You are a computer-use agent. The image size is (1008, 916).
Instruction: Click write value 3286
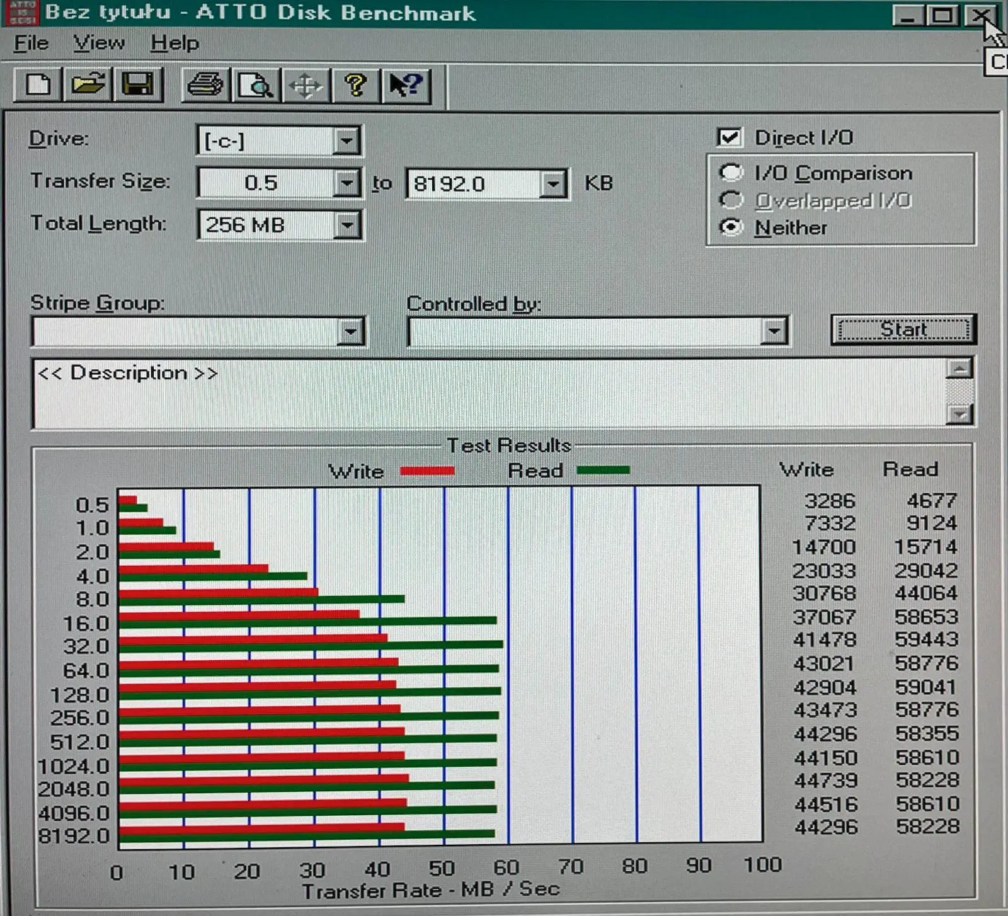(x=830, y=501)
